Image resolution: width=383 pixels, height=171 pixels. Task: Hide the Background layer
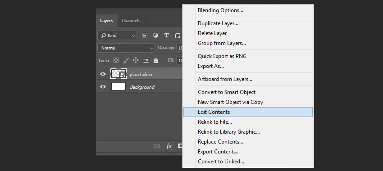(103, 86)
